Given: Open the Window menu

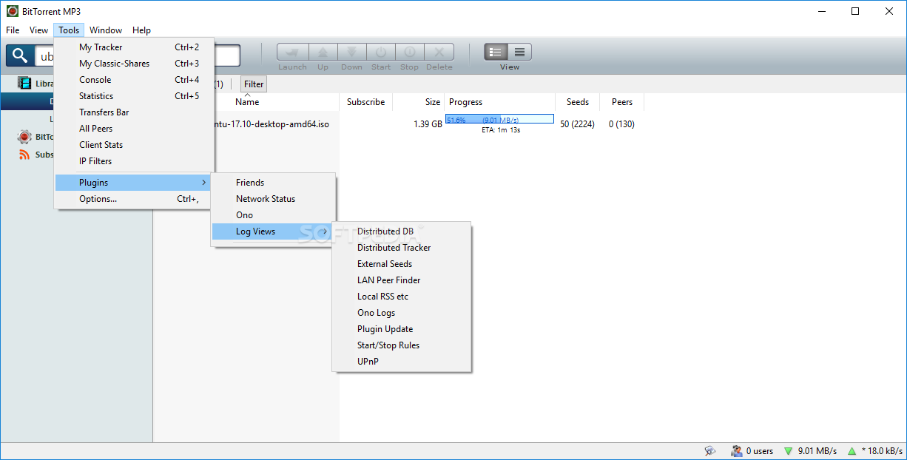Looking at the screenshot, I should pyautogui.click(x=106, y=30).
